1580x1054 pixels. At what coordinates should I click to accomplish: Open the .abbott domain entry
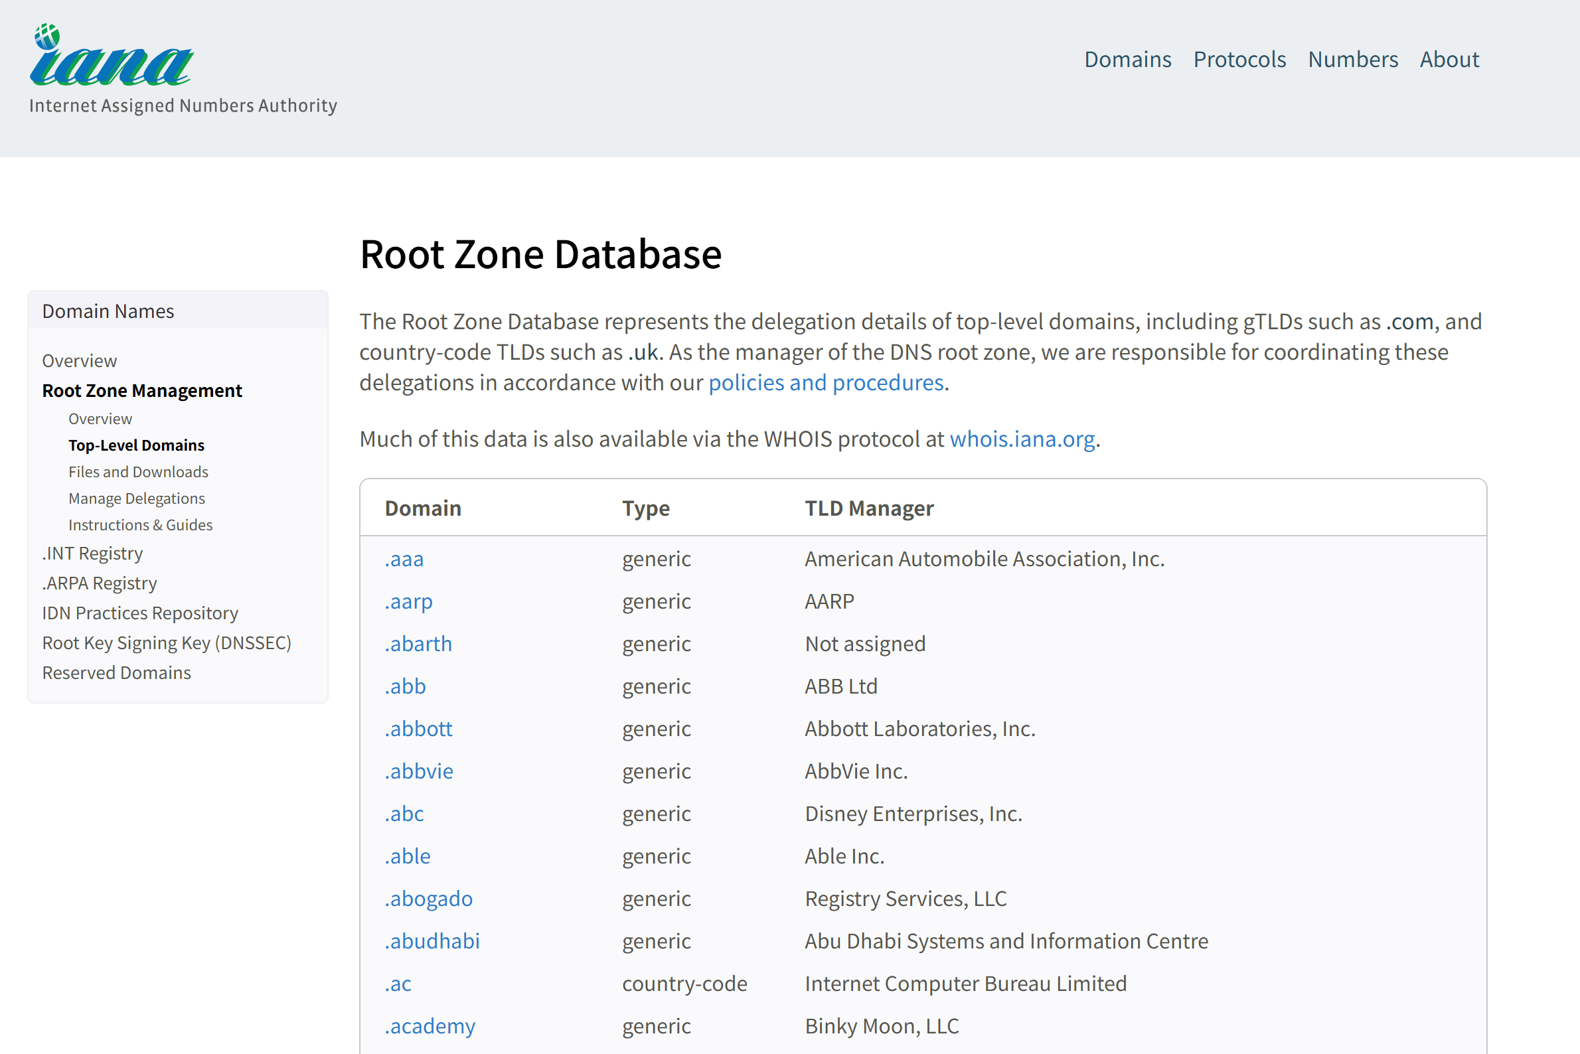(418, 729)
